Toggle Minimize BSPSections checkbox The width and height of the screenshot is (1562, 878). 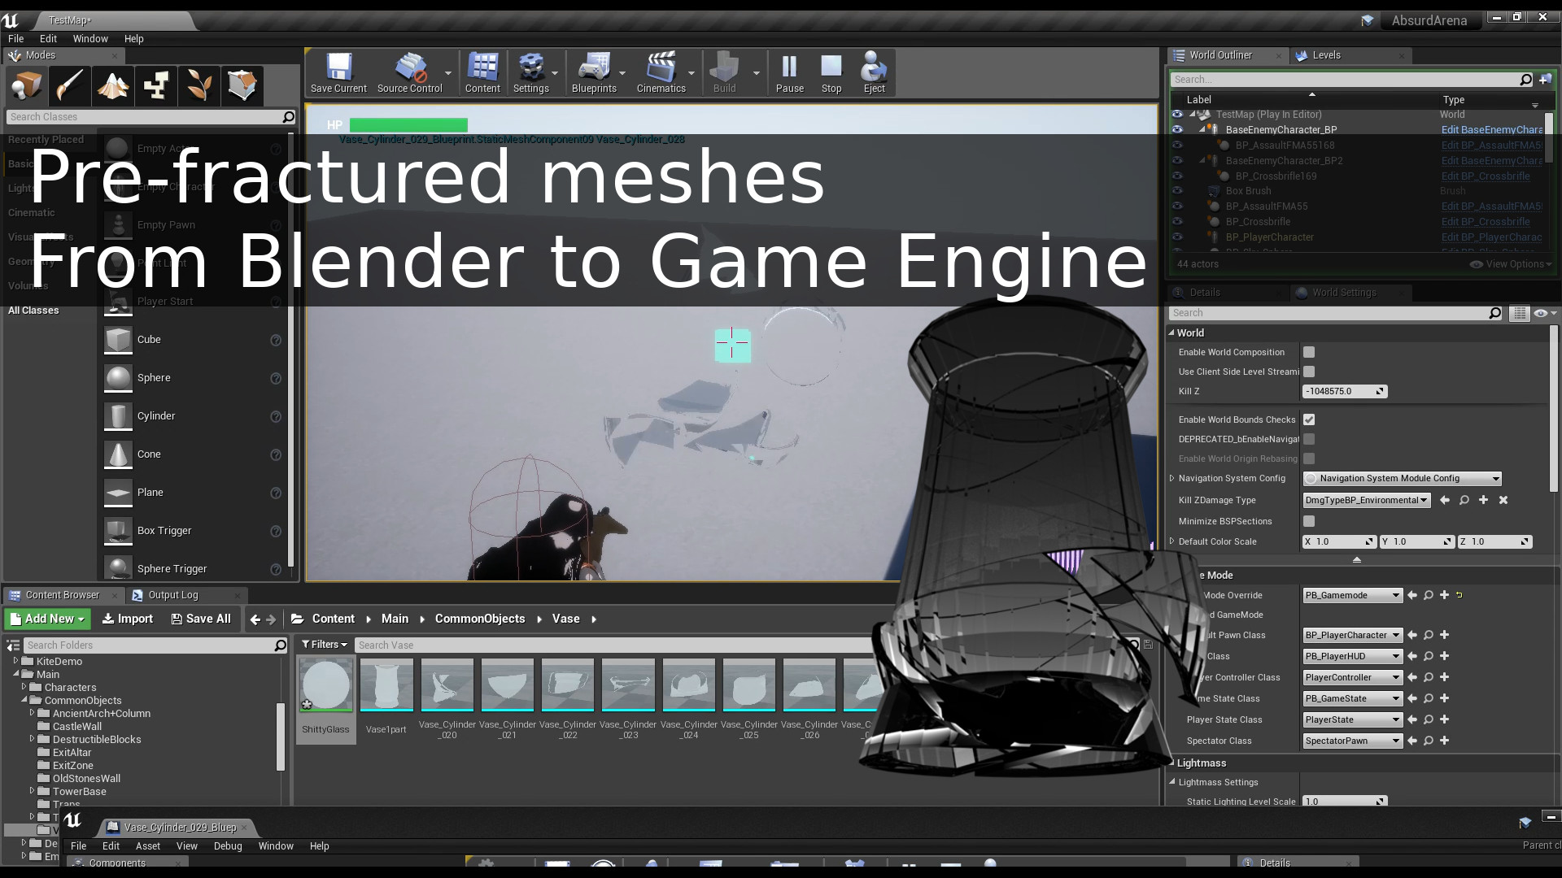[1309, 521]
